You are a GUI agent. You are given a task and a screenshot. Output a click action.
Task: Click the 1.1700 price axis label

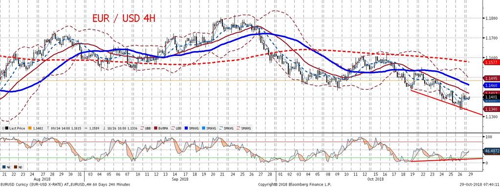point(491,38)
